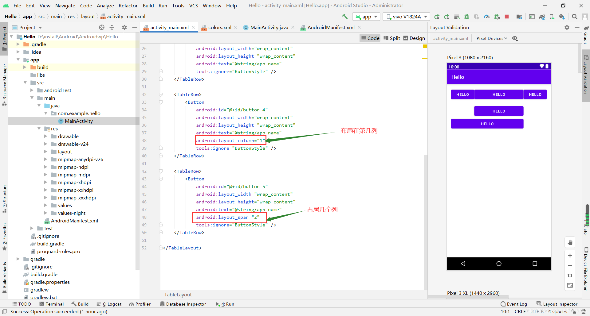The height and width of the screenshot is (316, 590).
Task: Switch to the MainActivity.java tab
Action: pos(269,27)
